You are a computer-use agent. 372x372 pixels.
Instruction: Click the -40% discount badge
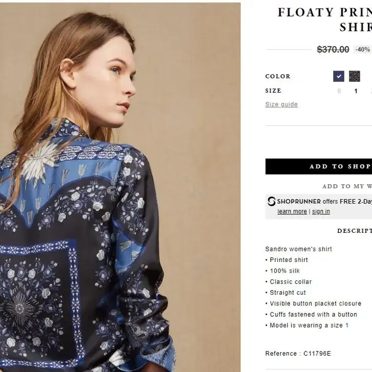362,50
